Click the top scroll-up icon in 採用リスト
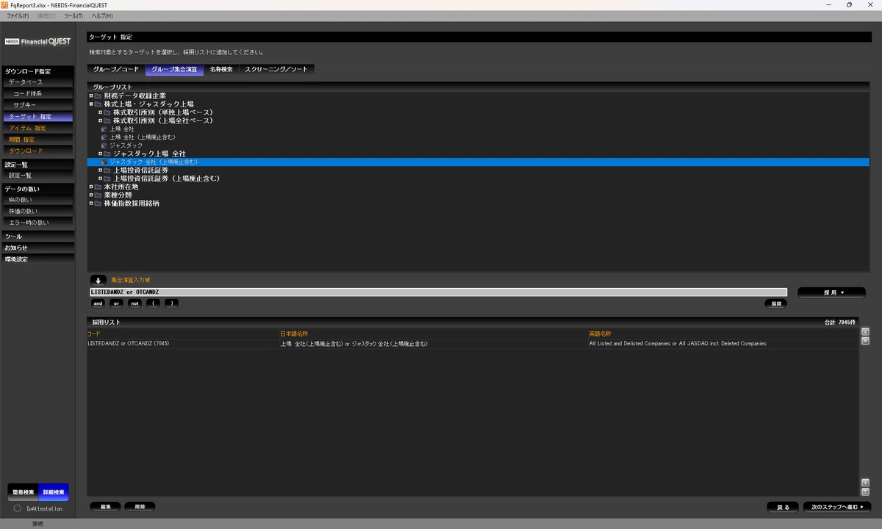Screen dimensions: 882x529 pos(865,331)
